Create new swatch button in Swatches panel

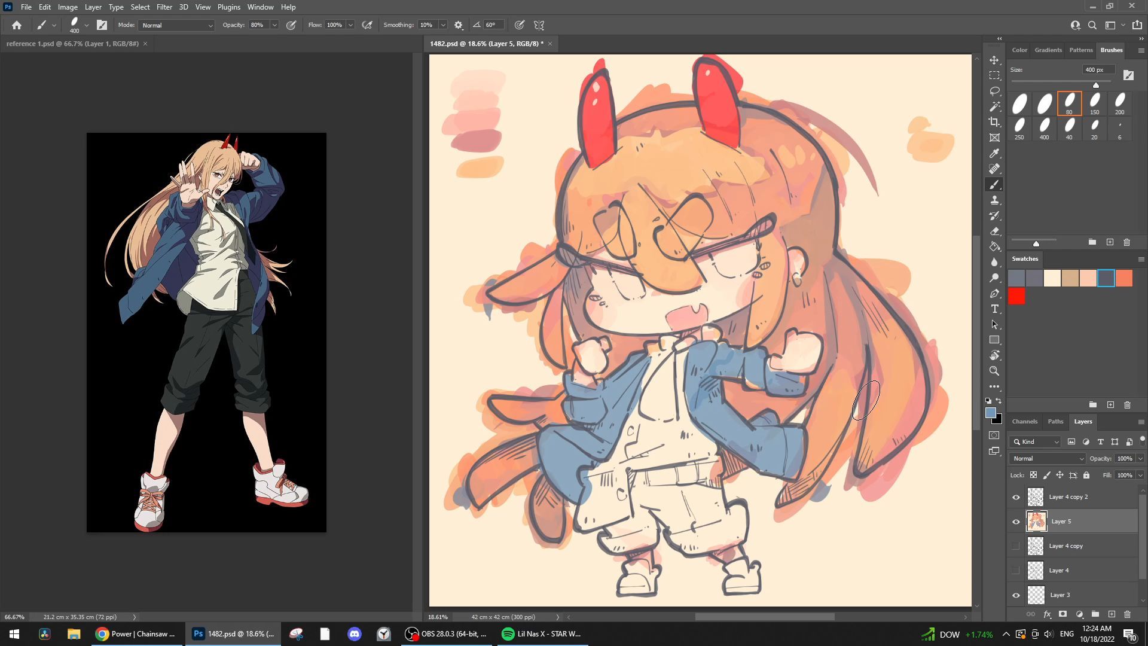1110,405
